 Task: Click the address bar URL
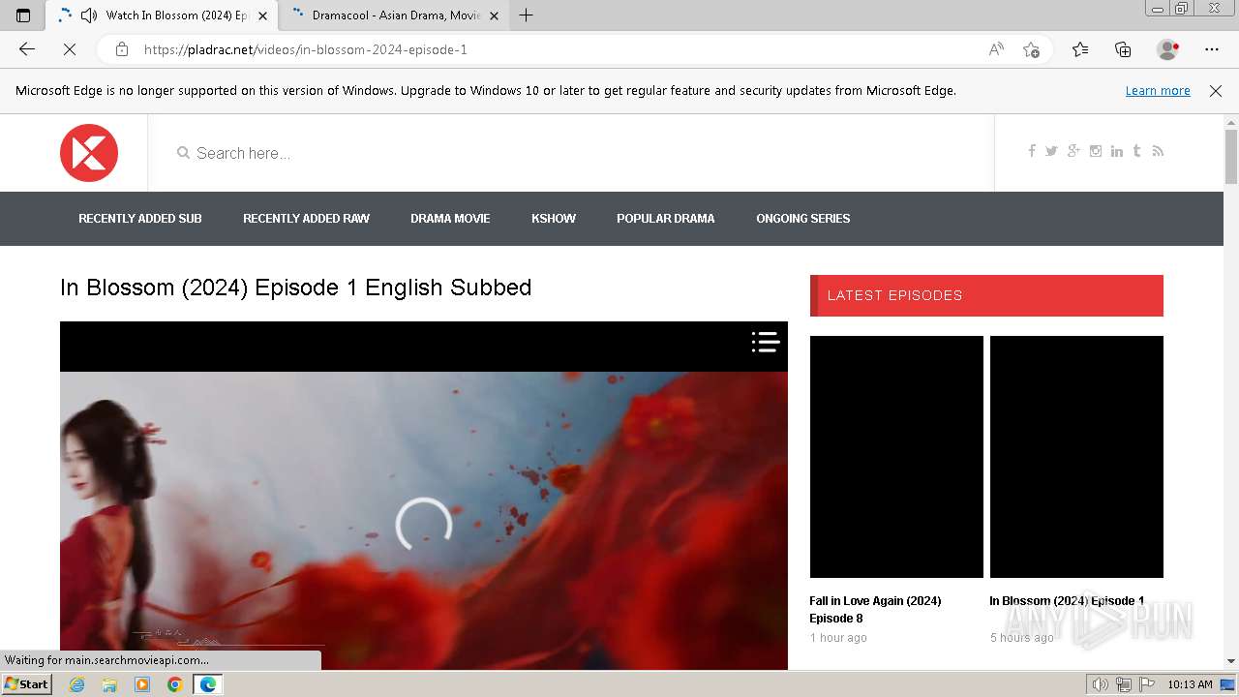[x=306, y=49]
